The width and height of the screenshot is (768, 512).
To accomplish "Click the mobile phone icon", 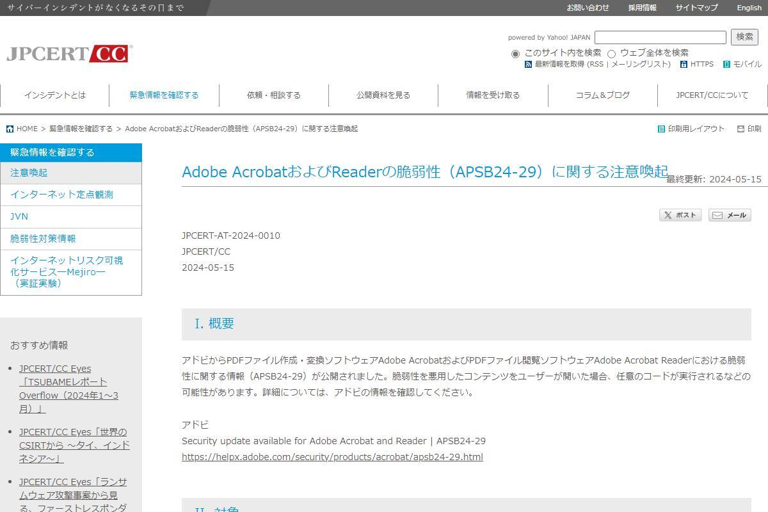I will point(726,65).
